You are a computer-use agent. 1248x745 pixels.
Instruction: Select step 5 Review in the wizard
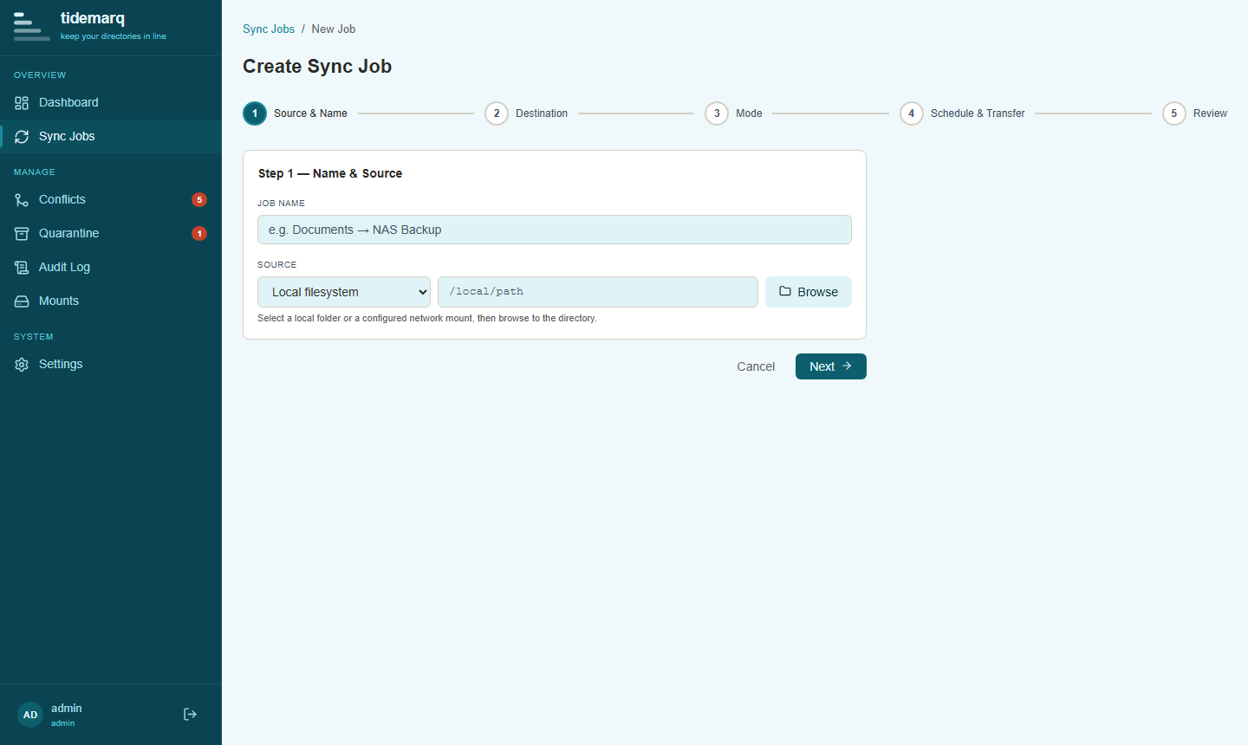coord(1195,113)
